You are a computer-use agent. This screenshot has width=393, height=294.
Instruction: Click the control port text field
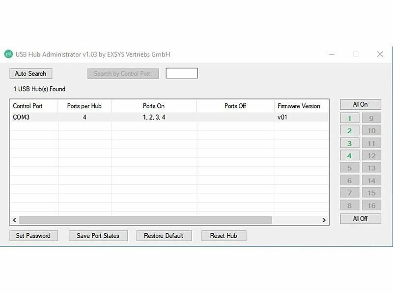[181, 73]
